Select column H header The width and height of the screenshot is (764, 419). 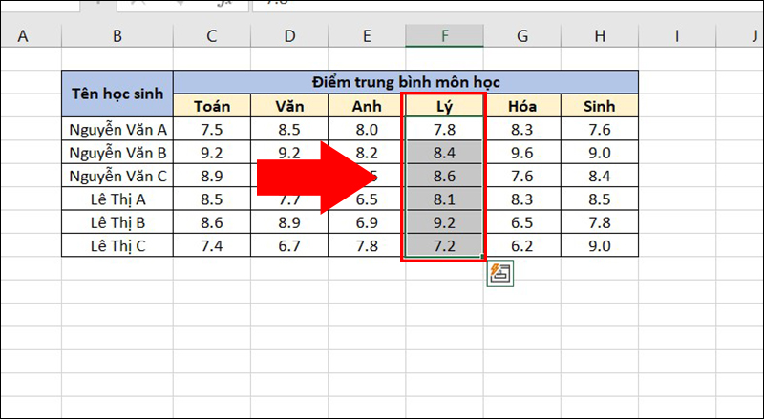pos(600,36)
